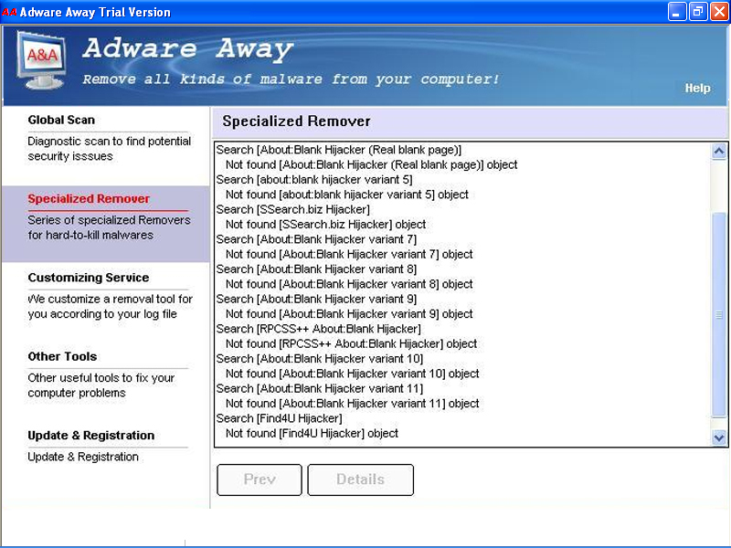Click the vertical scrollbar thumb in the log
This screenshot has width=731, height=548.
pos(719,314)
